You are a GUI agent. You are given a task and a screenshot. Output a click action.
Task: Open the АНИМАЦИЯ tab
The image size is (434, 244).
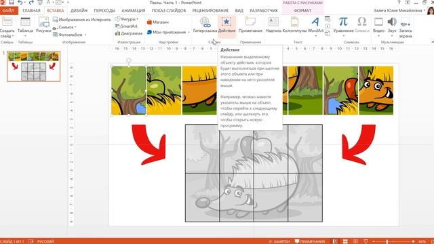[133, 11]
